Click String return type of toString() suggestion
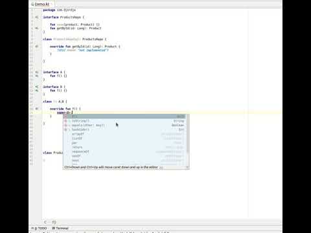This screenshot has width=311, height=233. tap(179, 121)
